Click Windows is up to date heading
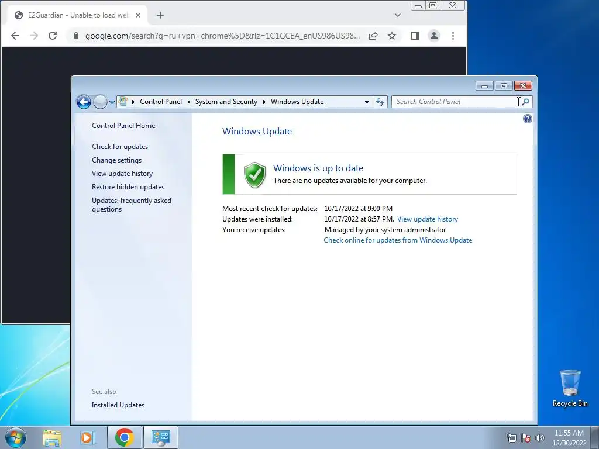This screenshot has height=449, width=599. pyautogui.click(x=318, y=168)
